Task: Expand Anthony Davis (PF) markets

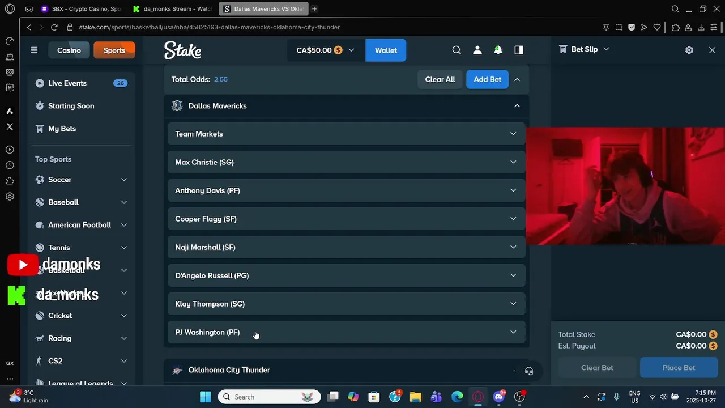Action: tap(346, 190)
